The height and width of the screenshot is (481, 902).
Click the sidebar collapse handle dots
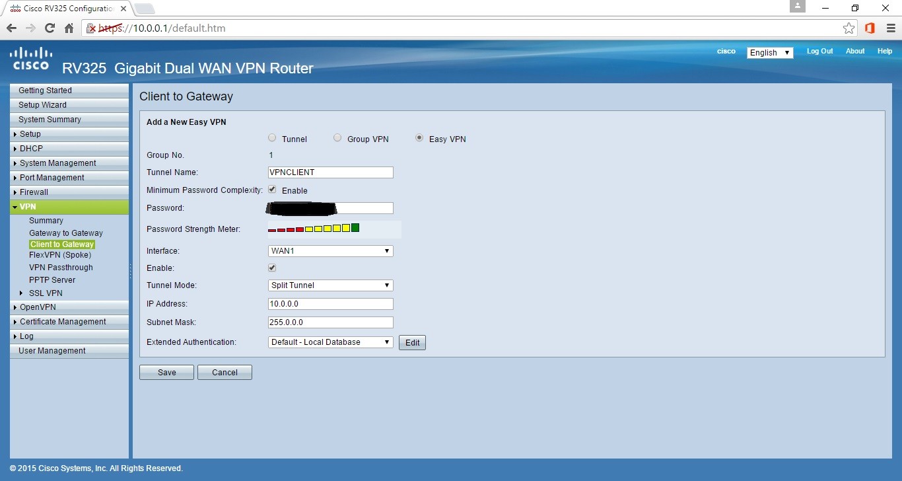[130, 271]
